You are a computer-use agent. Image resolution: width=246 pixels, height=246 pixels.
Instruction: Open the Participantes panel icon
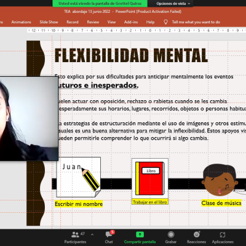75,234
